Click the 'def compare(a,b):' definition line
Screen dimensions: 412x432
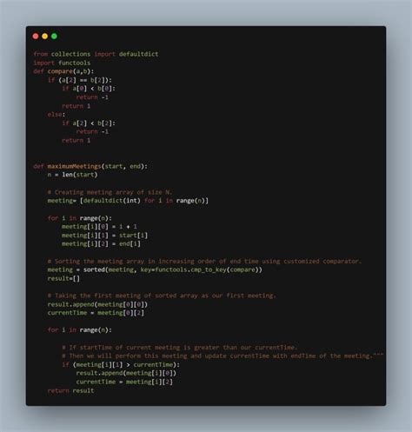click(63, 71)
